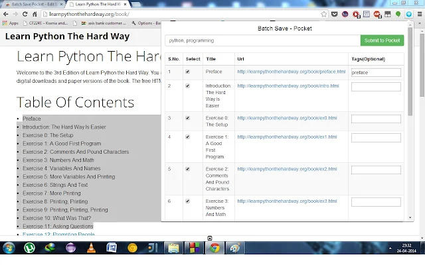This screenshot has width=425, height=265.
Task: Open the Apps shortcut in bookmarks bar
Action: click(11, 23)
